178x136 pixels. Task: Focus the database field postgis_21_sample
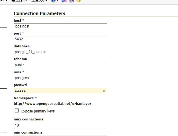pos(60,52)
